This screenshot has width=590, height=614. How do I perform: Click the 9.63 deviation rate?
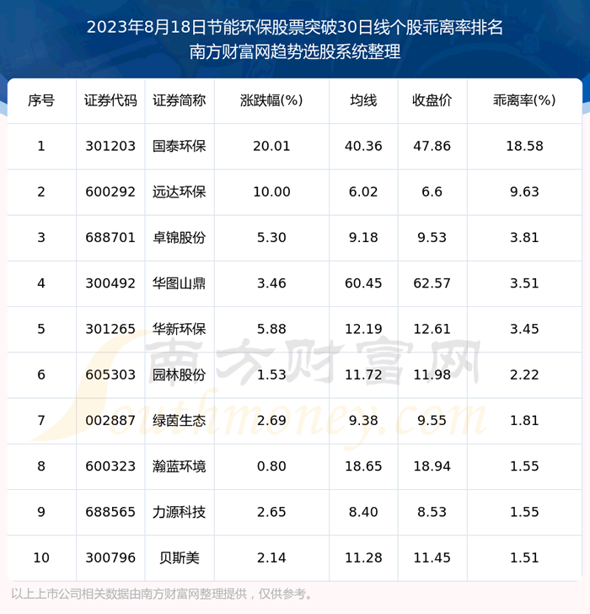pos(524,192)
